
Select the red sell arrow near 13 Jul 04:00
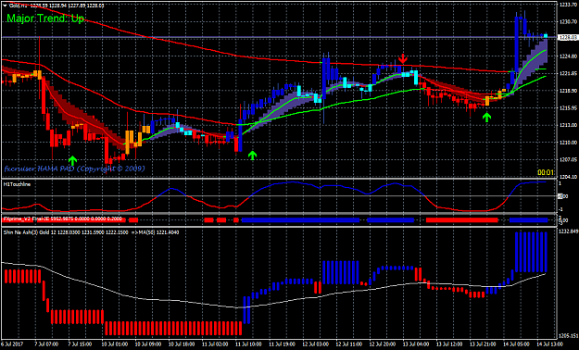tap(403, 58)
